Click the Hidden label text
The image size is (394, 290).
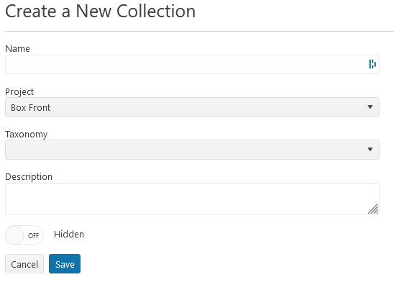pos(69,235)
